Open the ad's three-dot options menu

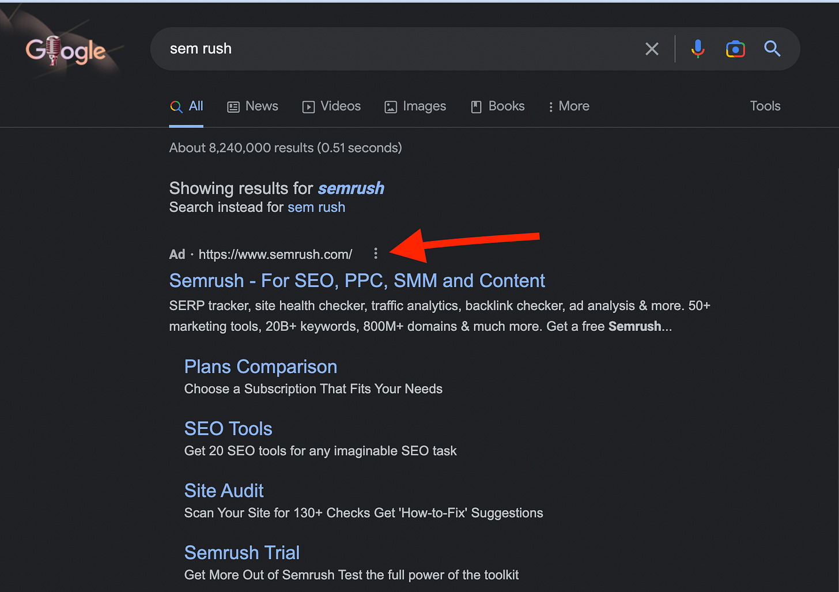click(376, 254)
